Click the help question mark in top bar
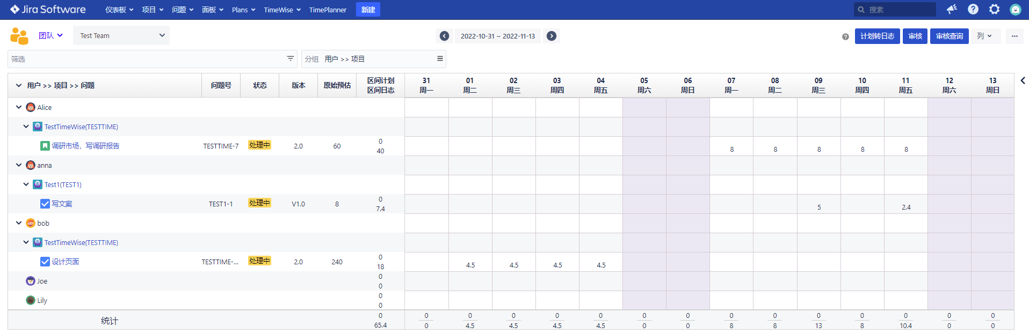 (x=973, y=9)
